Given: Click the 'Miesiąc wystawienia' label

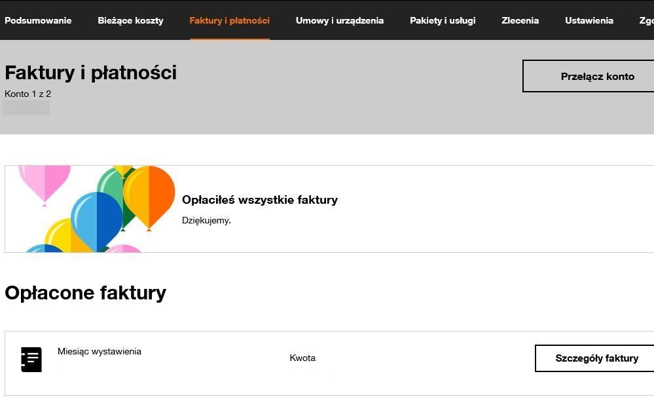Looking at the screenshot, I should coord(99,352).
